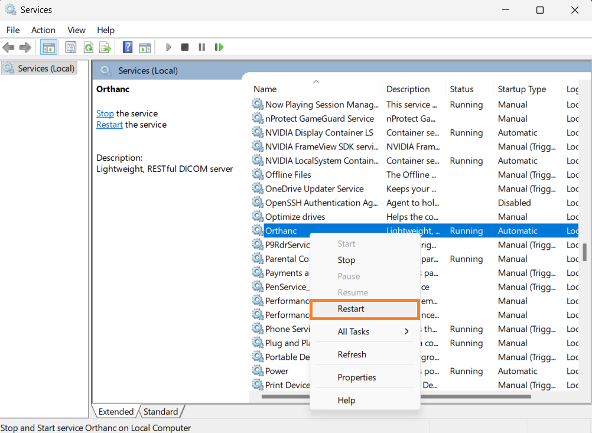Image resolution: width=592 pixels, height=433 pixels.
Task: Select Now Playing Session Manager name
Action: [321, 105]
